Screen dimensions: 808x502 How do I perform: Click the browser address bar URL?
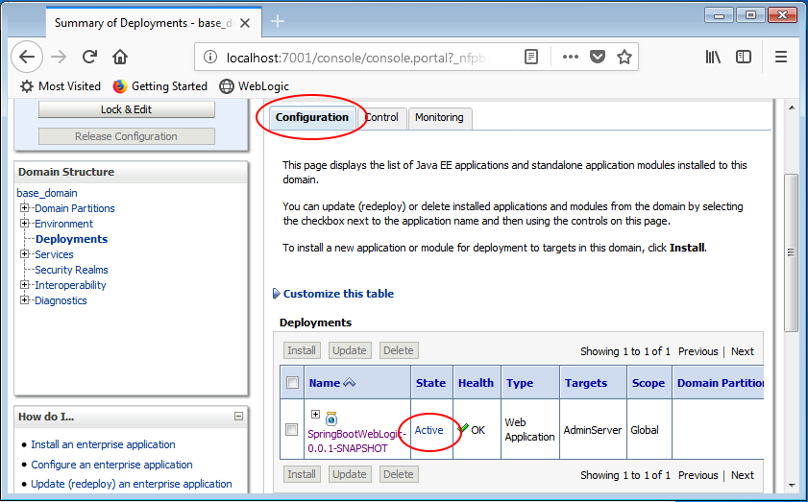pyautogui.click(x=356, y=58)
